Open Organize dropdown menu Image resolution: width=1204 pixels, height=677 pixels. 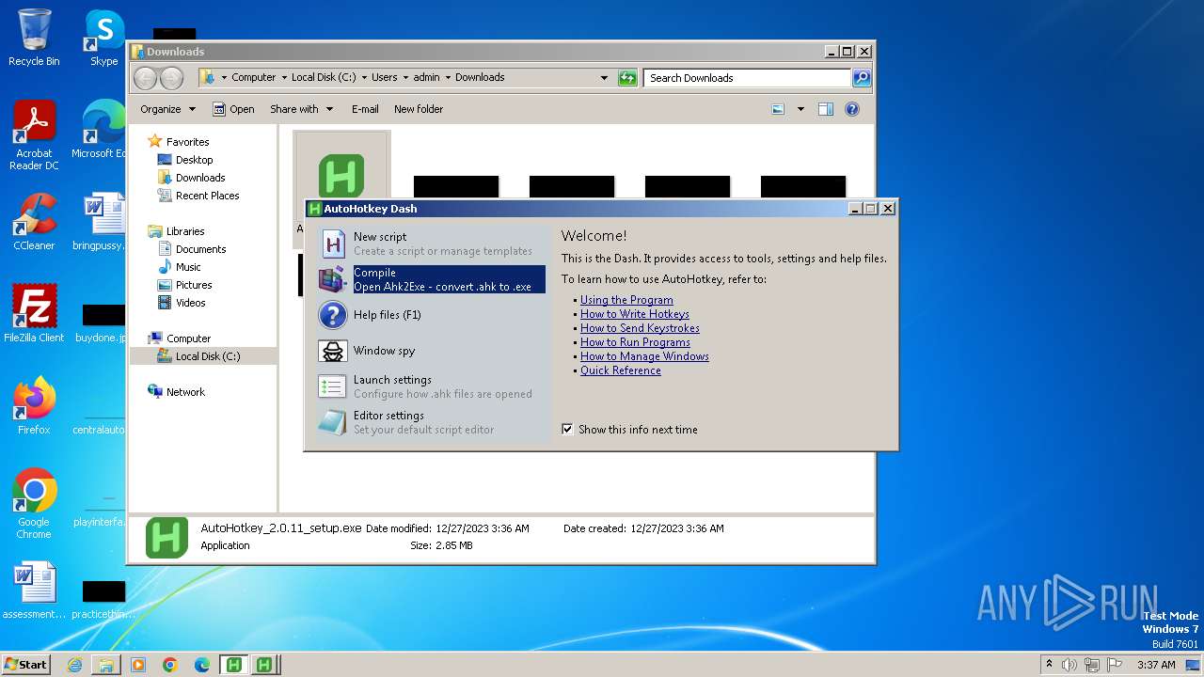click(167, 109)
